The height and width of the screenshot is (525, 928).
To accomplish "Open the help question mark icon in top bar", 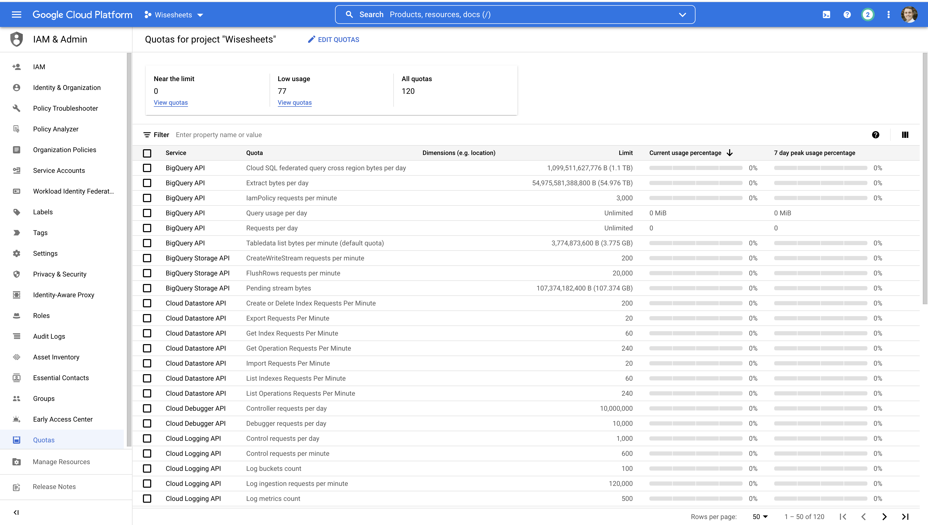I will coord(847,15).
